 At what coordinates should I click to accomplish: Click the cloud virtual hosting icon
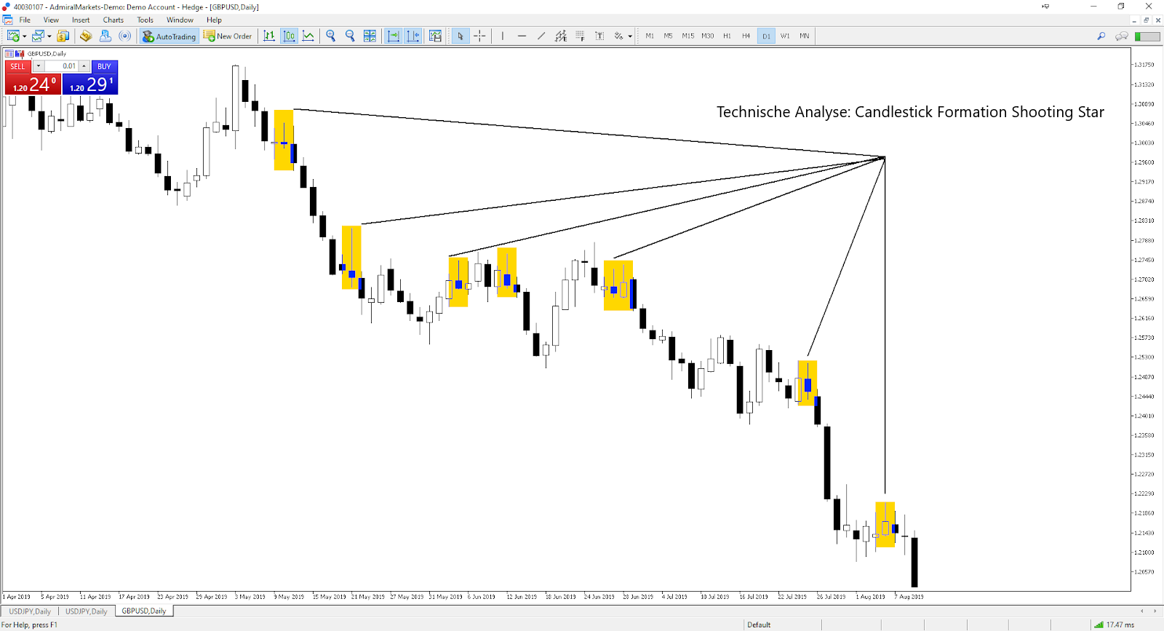105,36
